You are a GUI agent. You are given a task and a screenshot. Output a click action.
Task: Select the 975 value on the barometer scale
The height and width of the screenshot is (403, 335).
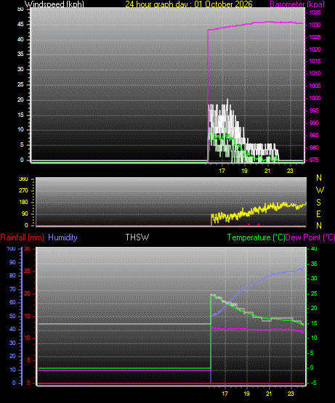[x=314, y=160]
